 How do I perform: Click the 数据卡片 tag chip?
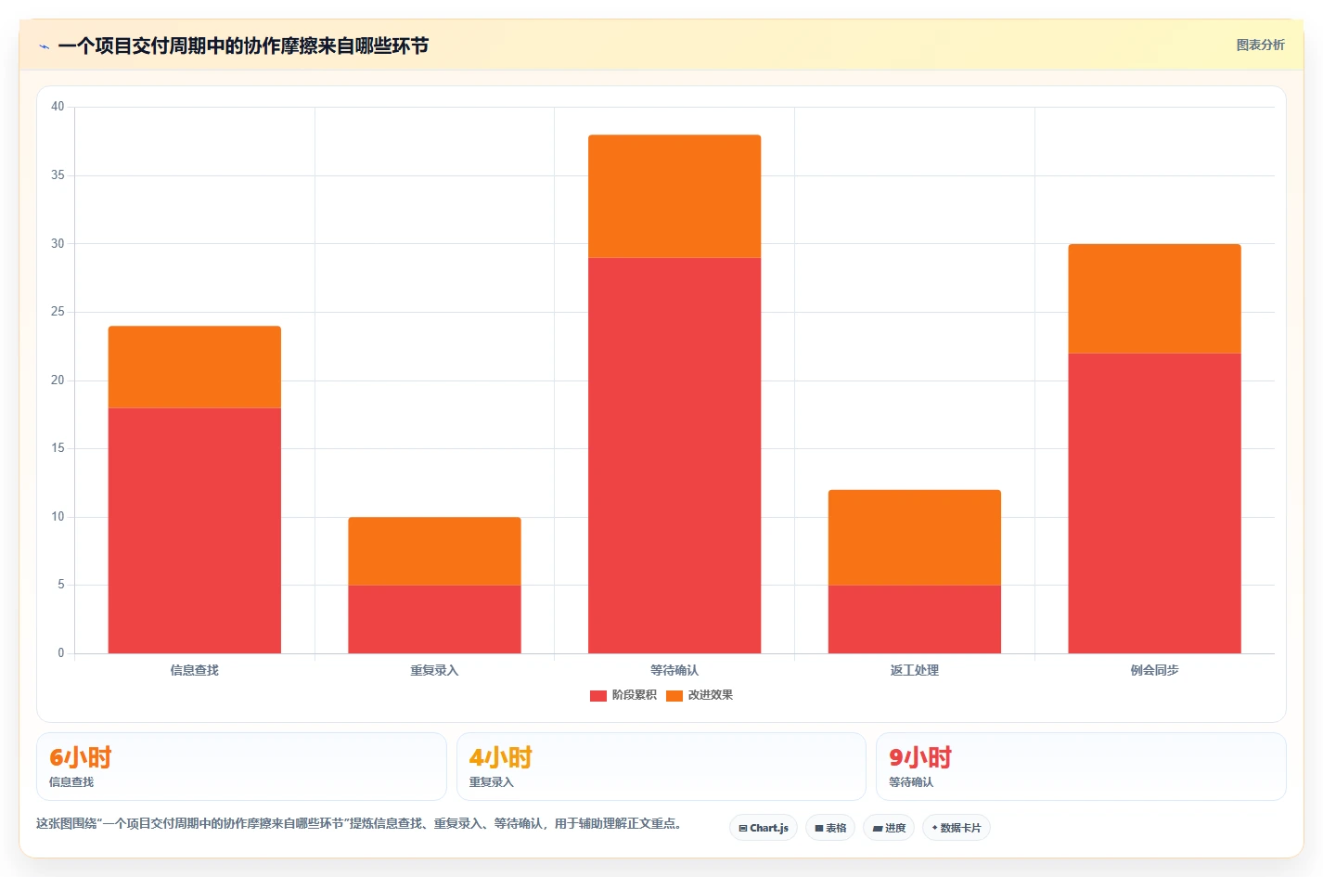[x=956, y=828]
